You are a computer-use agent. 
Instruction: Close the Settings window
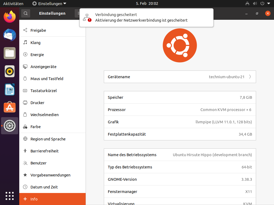[x=268, y=13]
